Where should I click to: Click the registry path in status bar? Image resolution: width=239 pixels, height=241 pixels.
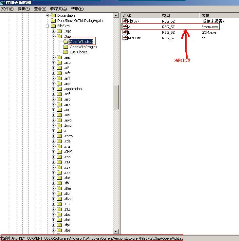click(x=92, y=238)
